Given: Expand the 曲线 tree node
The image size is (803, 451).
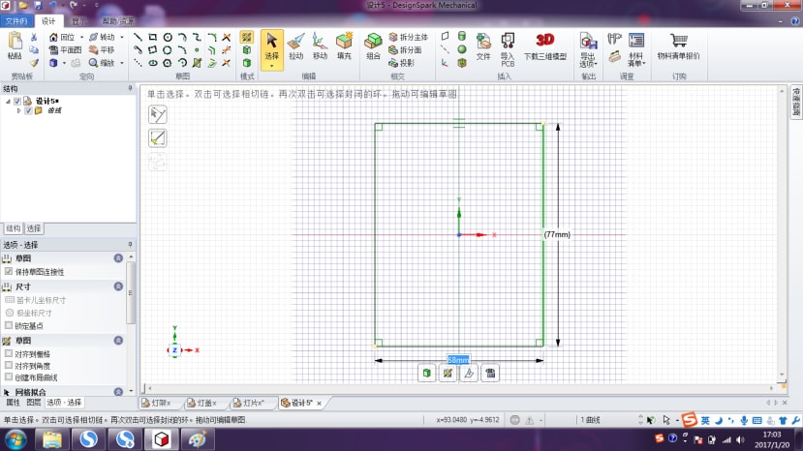Looking at the screenshot, I should (x=19, y=110).
